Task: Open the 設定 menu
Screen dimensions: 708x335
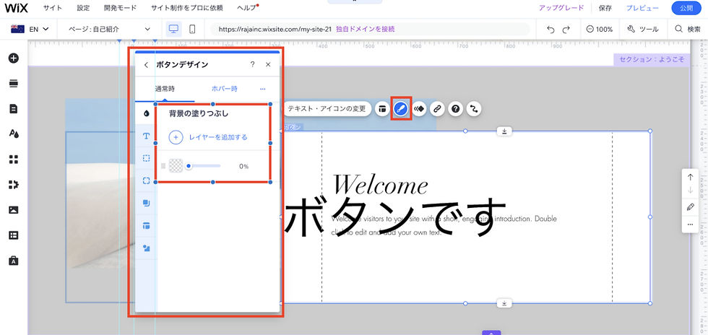Action: pyautogui.click(x=83, y=8)
